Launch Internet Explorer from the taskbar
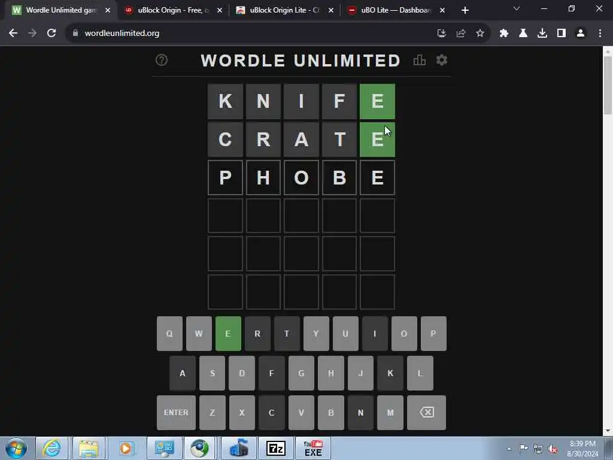 pyautogui.click(x=51, y=448)
